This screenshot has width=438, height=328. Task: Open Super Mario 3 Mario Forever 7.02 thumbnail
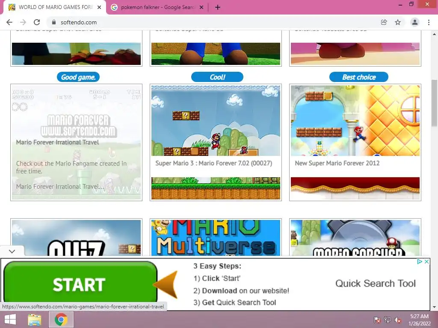click(216, 120)
